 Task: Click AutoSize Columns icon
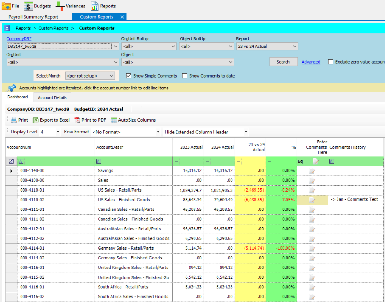coord(114,120)
